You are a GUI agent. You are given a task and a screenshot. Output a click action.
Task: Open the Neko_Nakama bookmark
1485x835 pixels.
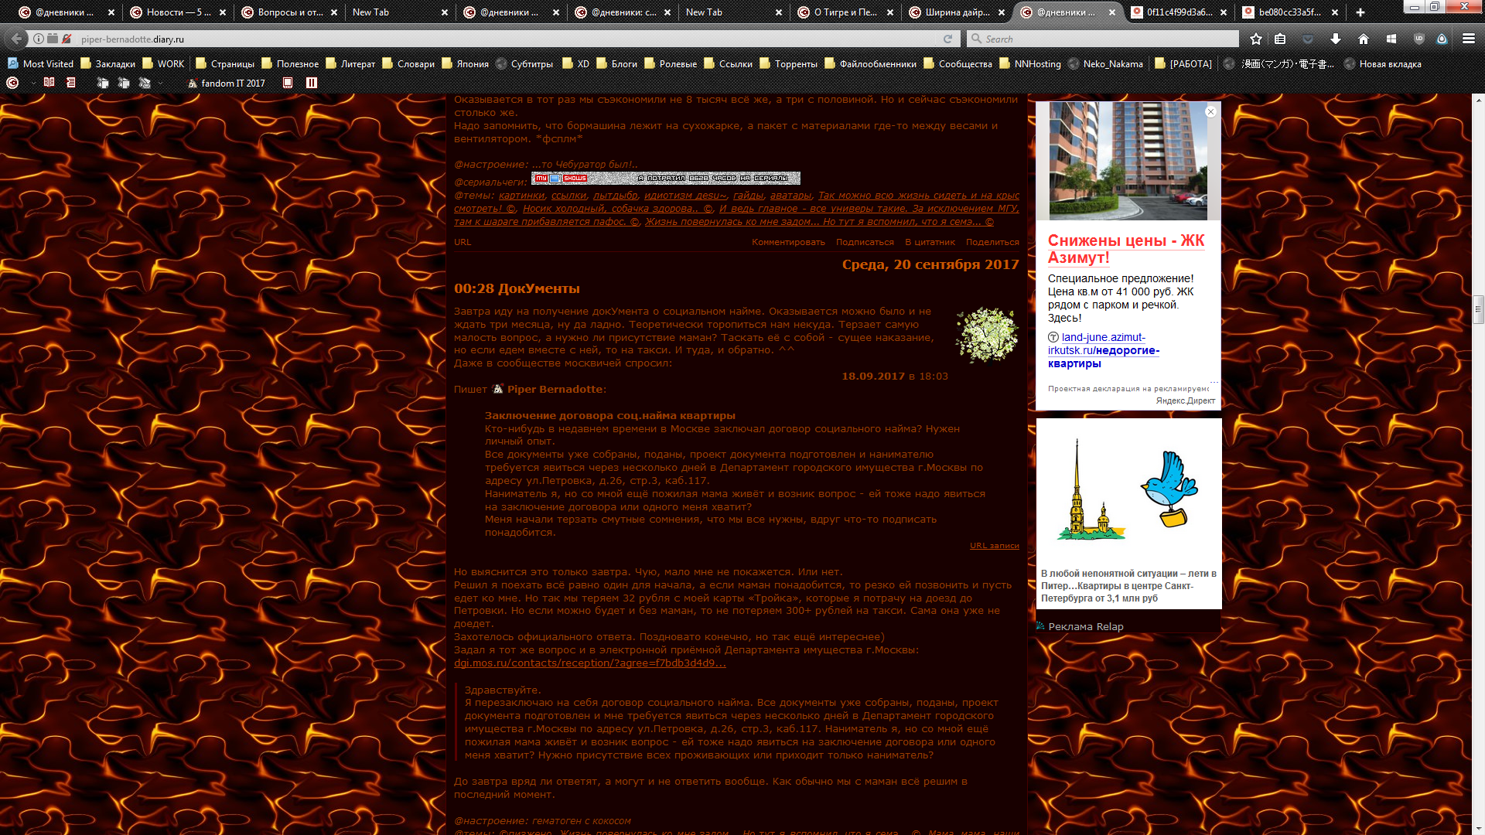coord(1106,64)
